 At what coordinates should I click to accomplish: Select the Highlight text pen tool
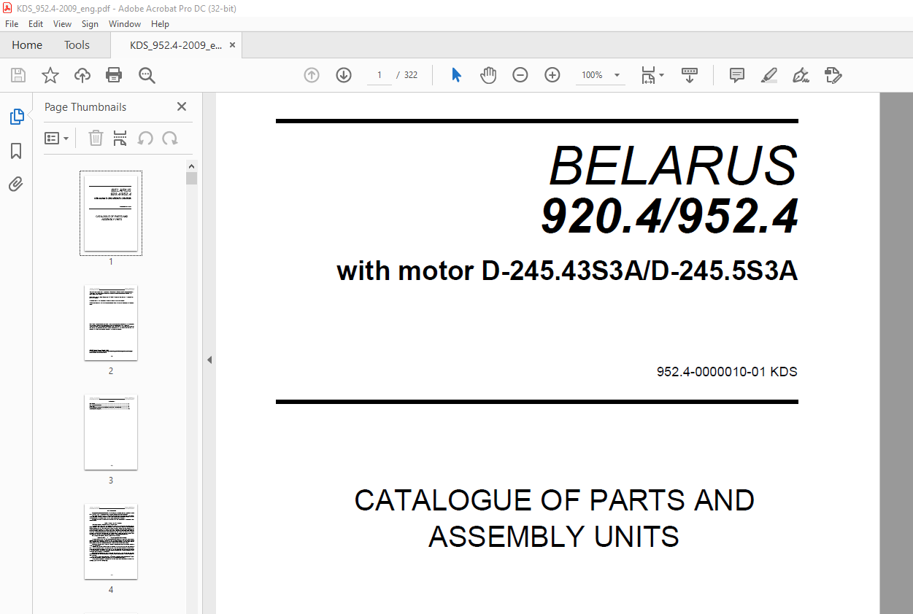(x=769, y=75)
